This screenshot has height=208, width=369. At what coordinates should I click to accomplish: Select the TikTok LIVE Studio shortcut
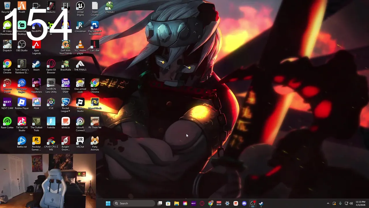click(x=22, y=125)
